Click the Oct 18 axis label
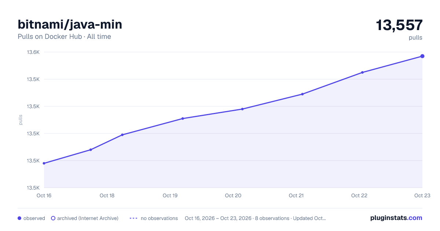The image size is (440, 231). click(107, 195)
